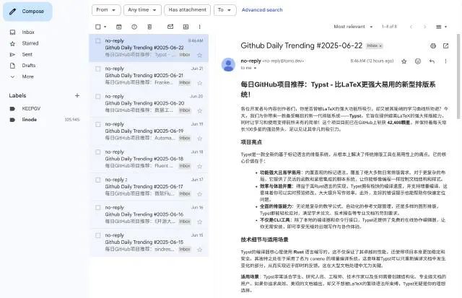Open the From filter dropdown

click(x=106, y=10)
